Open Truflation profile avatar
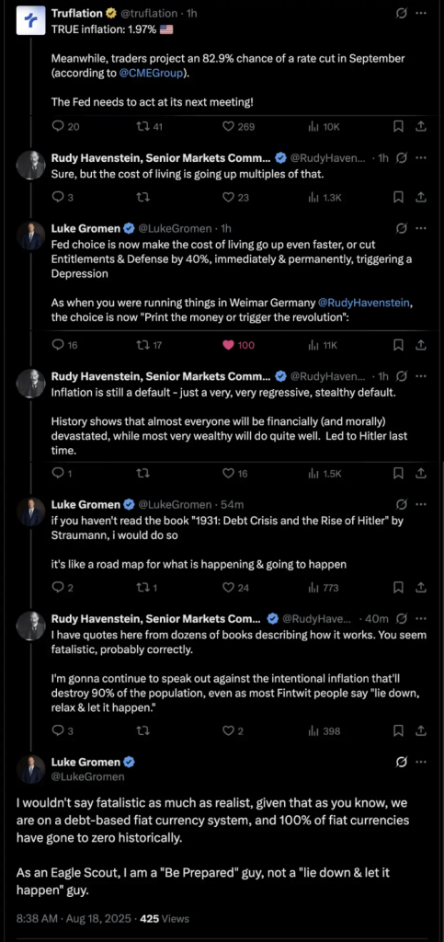The image size is (444, 942). [x=30, y=20]
